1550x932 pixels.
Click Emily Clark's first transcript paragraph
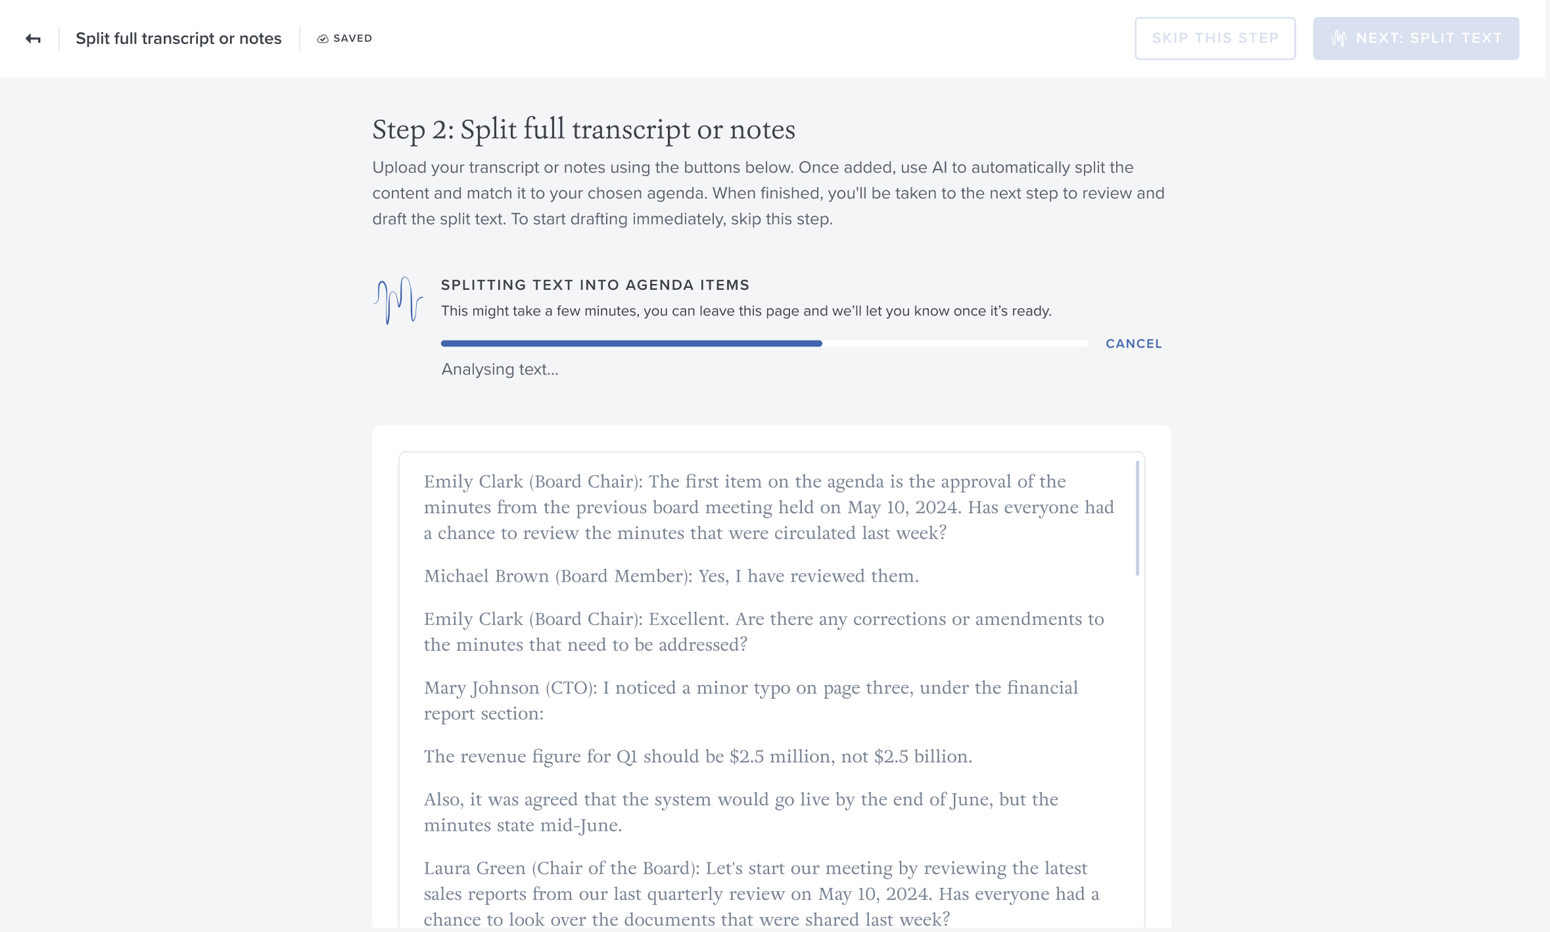click(x=769, y=507)
